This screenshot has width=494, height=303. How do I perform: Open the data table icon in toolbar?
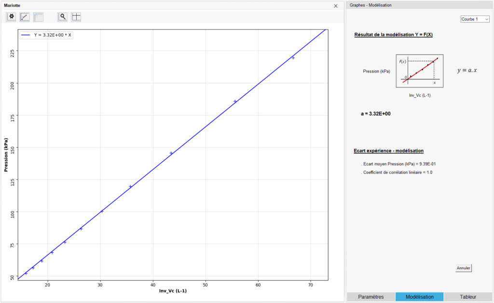pyautogui.click(x=38, y=17)
